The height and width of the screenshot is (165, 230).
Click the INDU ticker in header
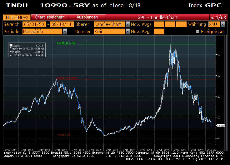17,5
